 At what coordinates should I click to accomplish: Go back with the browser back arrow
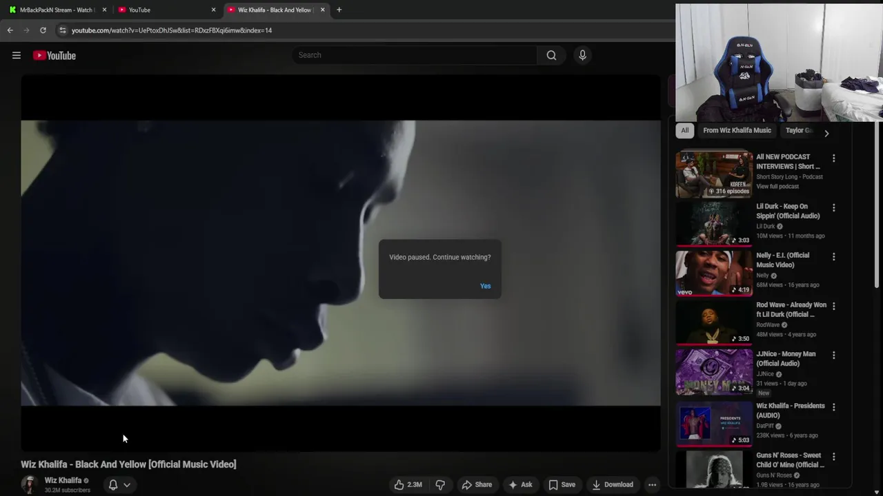10,30
